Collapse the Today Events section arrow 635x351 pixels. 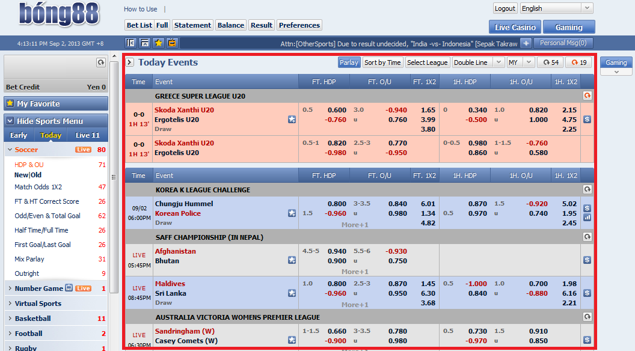(130, 63)
